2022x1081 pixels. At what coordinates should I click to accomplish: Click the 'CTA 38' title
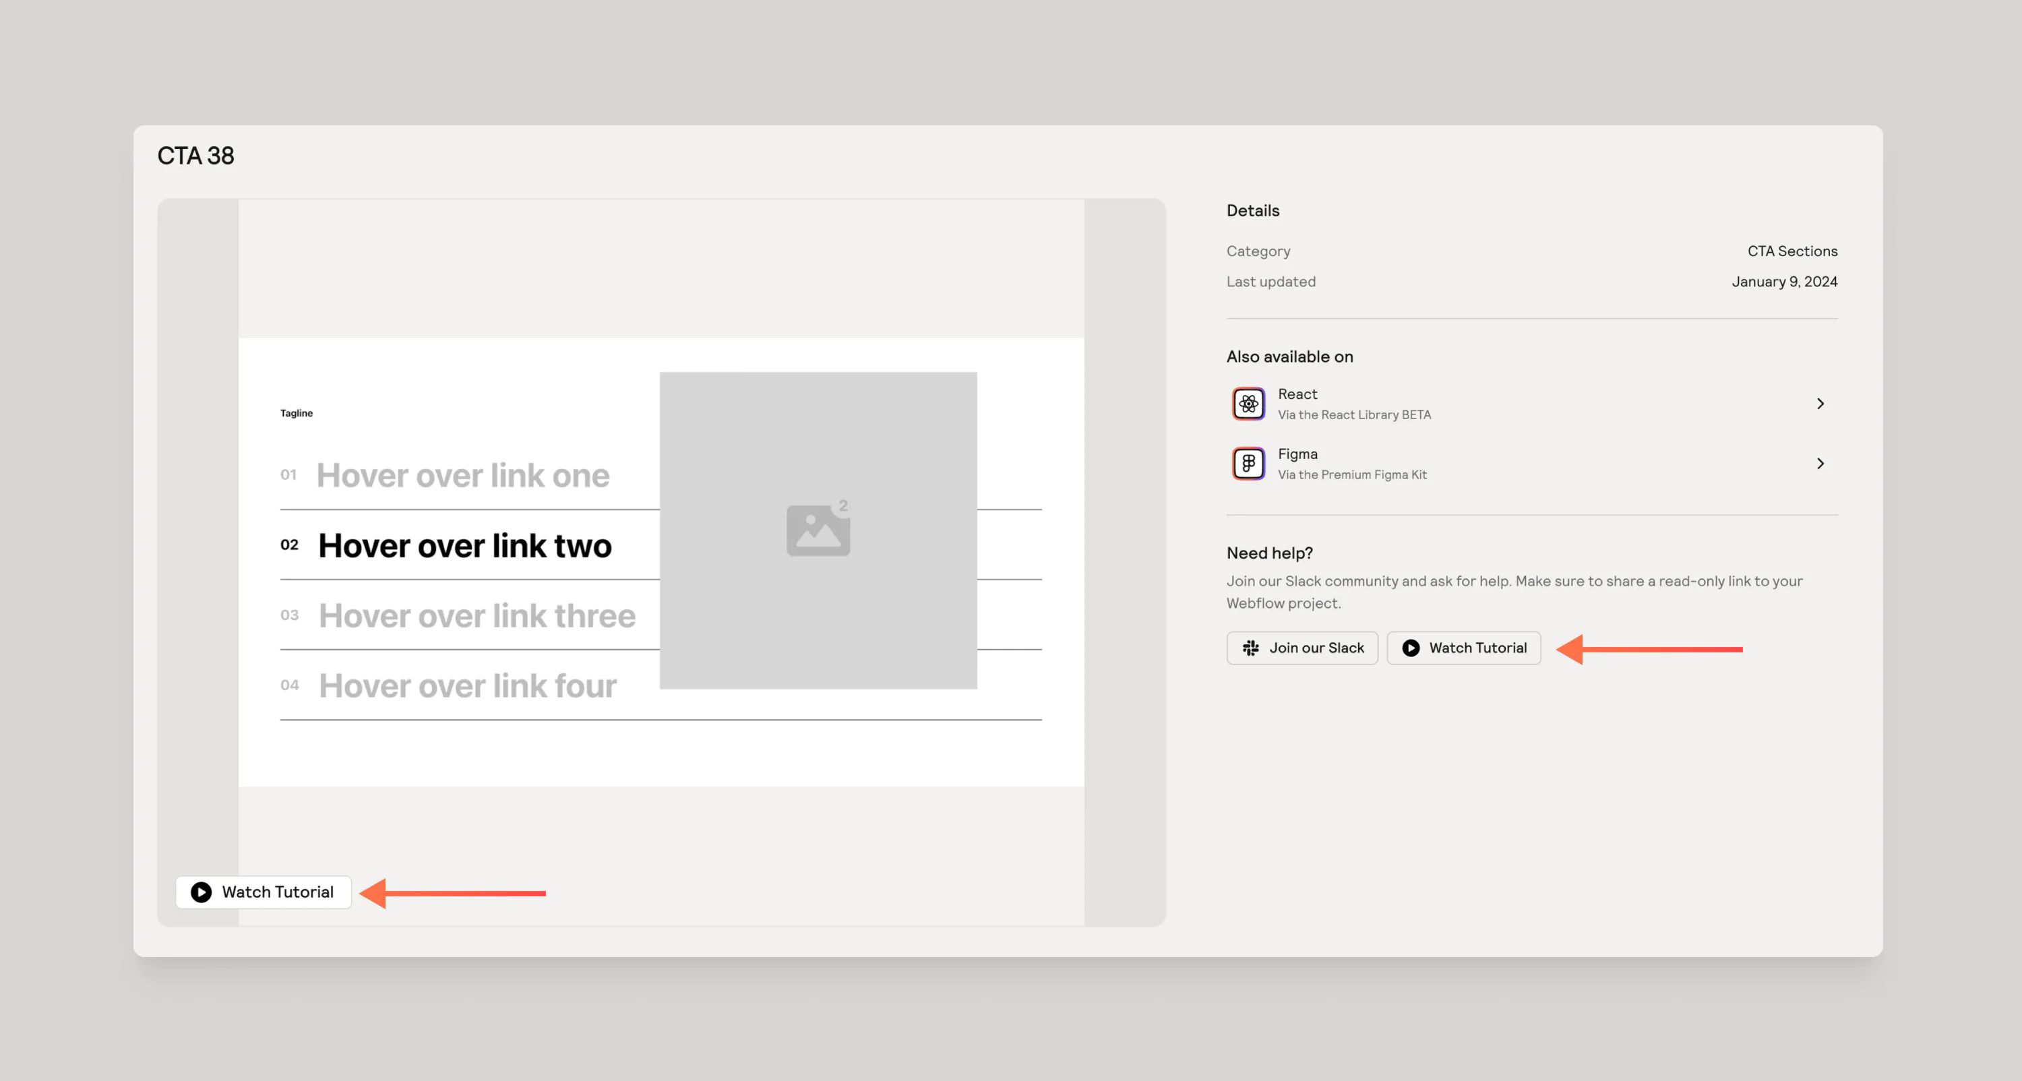point(195,156)
